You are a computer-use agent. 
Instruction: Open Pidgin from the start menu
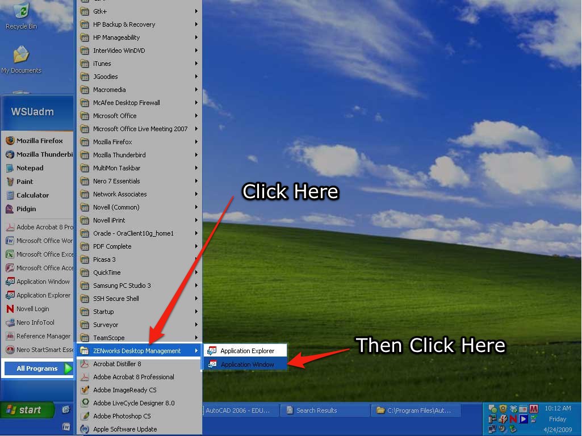pos(26,209)
